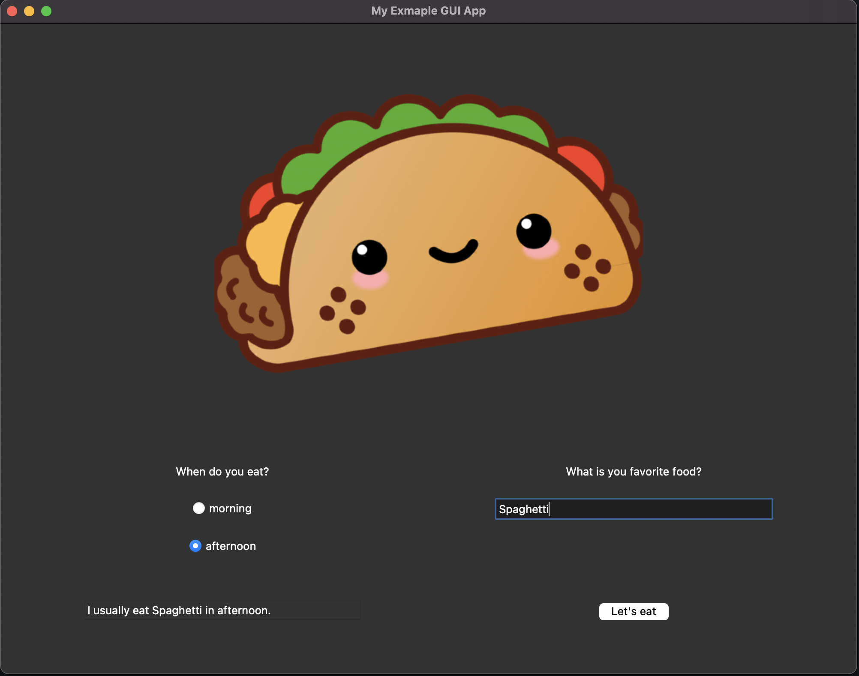Focus the favorite food text field
Viewport: 859px width, 676px height.
634,509
